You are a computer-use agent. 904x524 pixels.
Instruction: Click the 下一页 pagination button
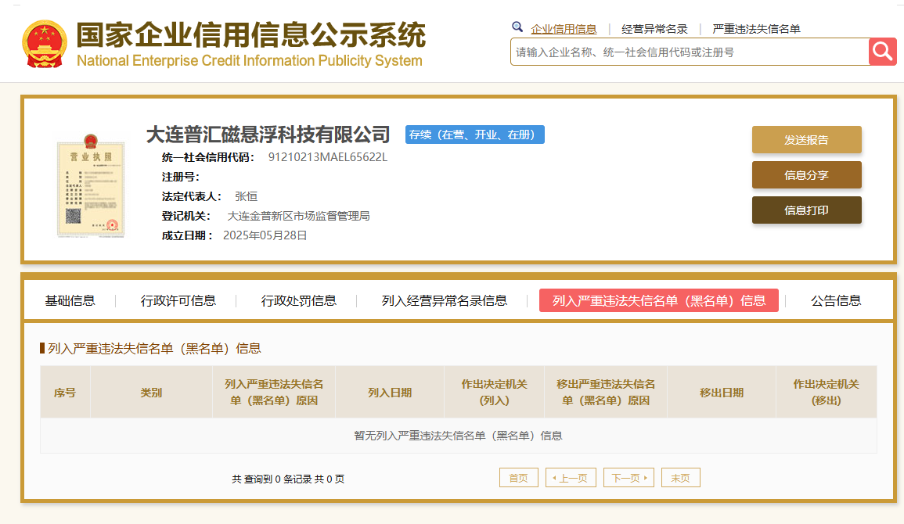[629, 478]
